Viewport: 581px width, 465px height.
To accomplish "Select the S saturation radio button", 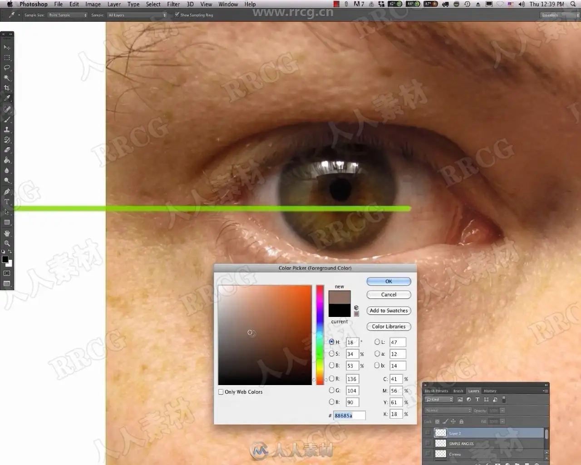I will [331, 354].
